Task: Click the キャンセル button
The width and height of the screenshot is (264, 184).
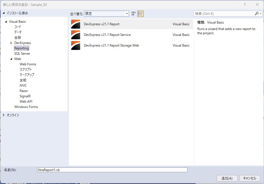Action: click(x=250, y=178)
